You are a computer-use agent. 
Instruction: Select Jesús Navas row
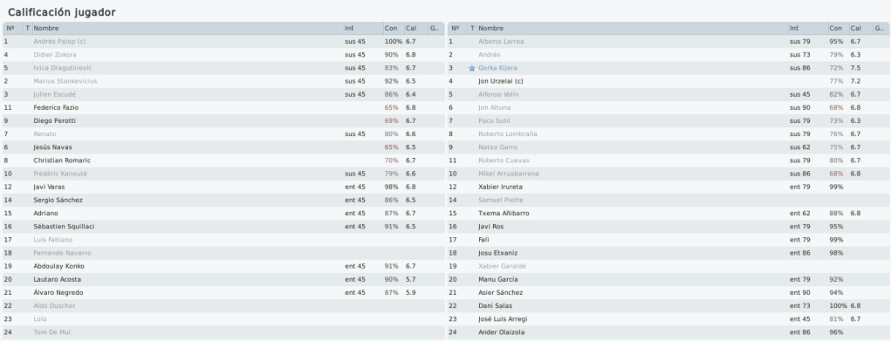click(223, 147)
